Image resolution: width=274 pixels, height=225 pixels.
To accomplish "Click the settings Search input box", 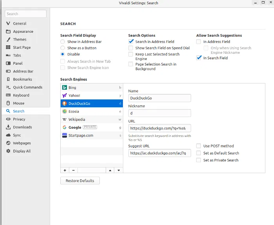I will (x=26, y=14).
